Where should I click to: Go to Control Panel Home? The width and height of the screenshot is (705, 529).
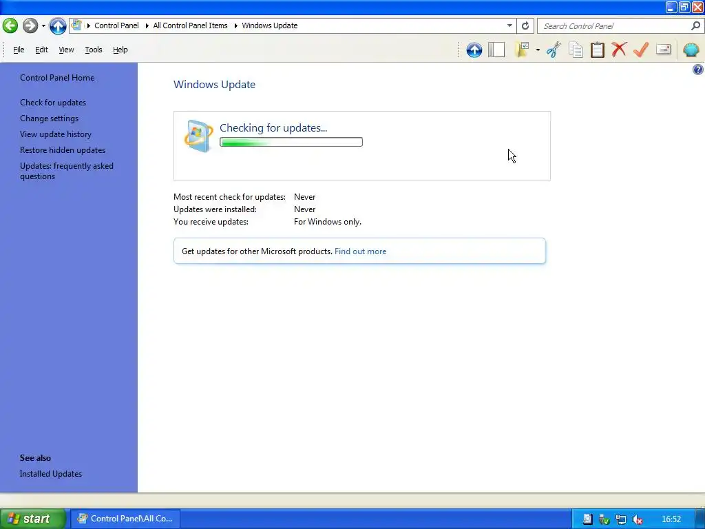click(57, 78)
